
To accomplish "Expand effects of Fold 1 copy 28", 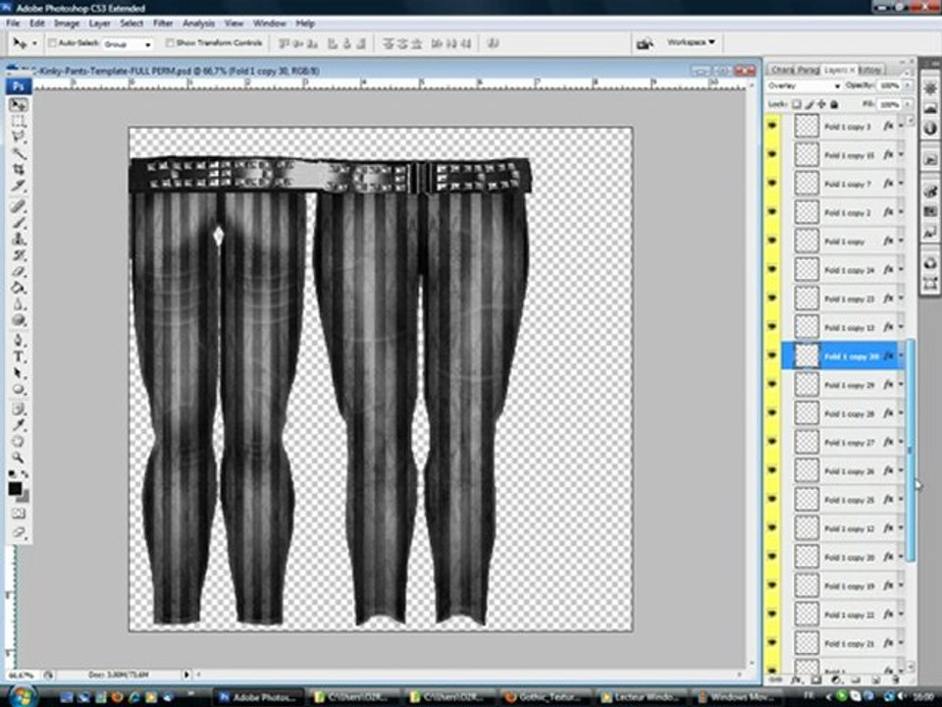I will coord(901,413).
